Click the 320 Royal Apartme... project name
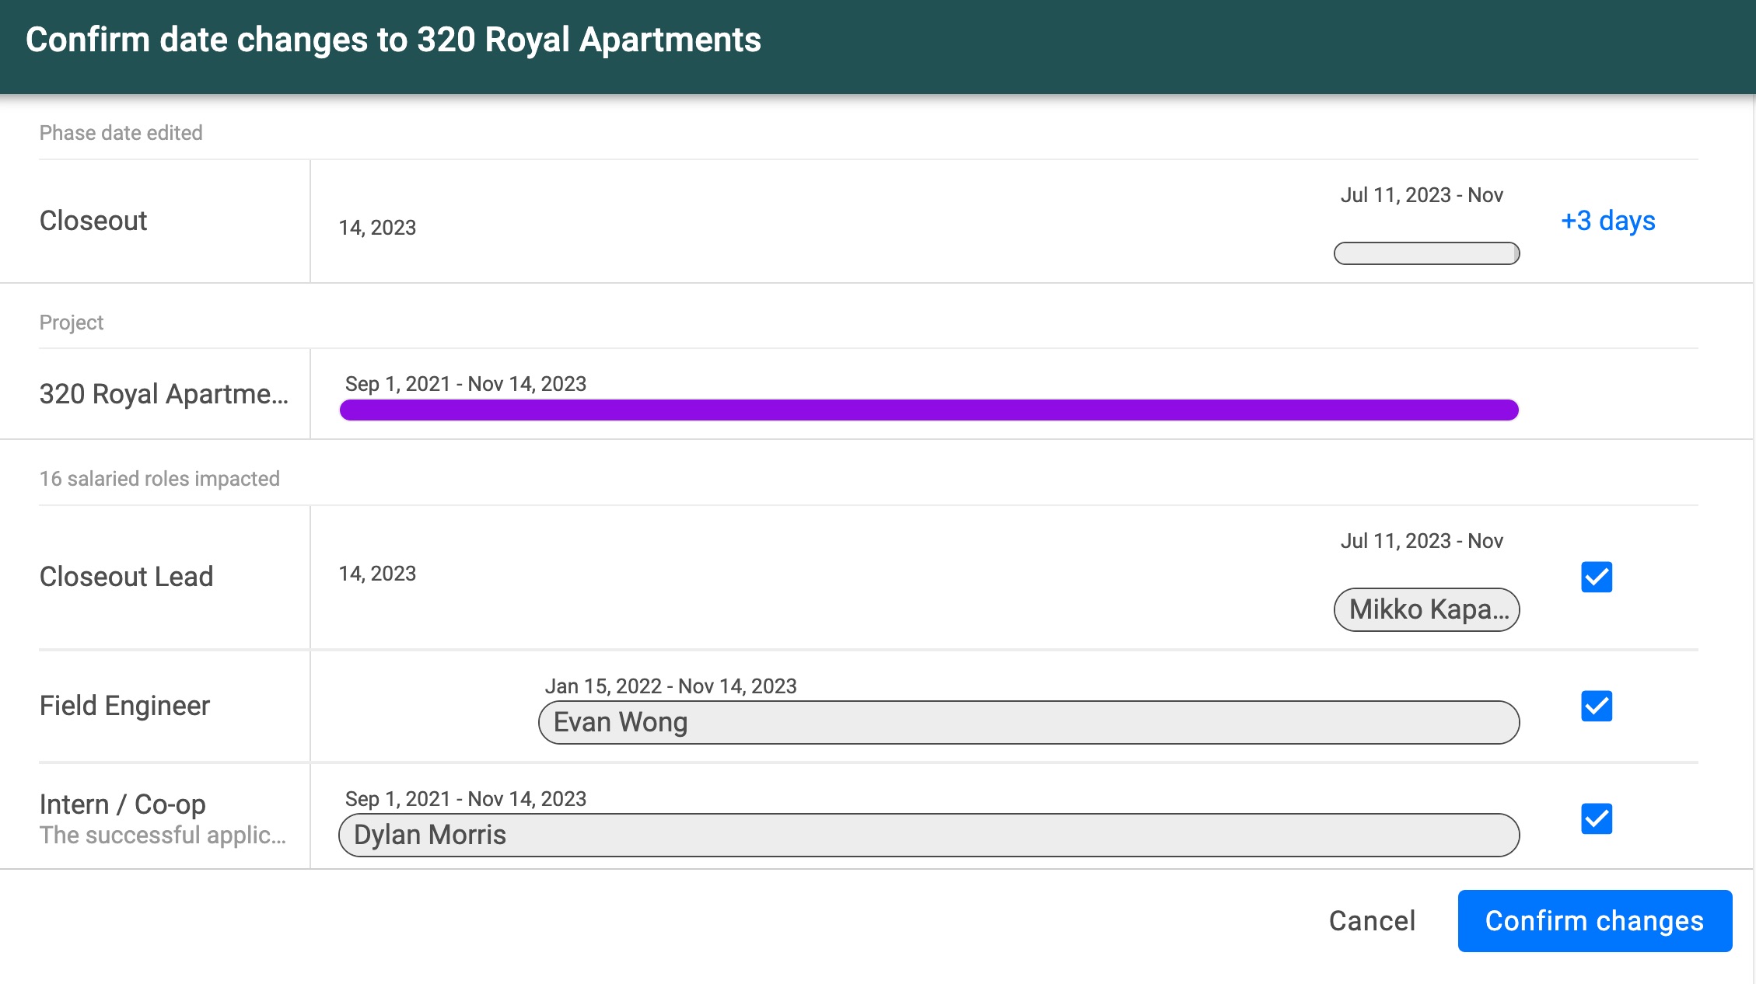The width and height of the screenshot is (1756, 984). (164, 394)
